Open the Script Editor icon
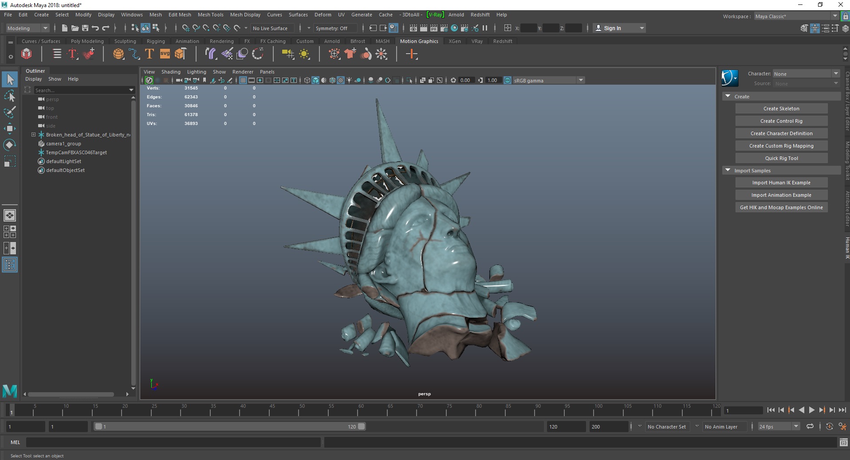Image resolution: width=850 pixels, height=460 pixels. (844, 442)
